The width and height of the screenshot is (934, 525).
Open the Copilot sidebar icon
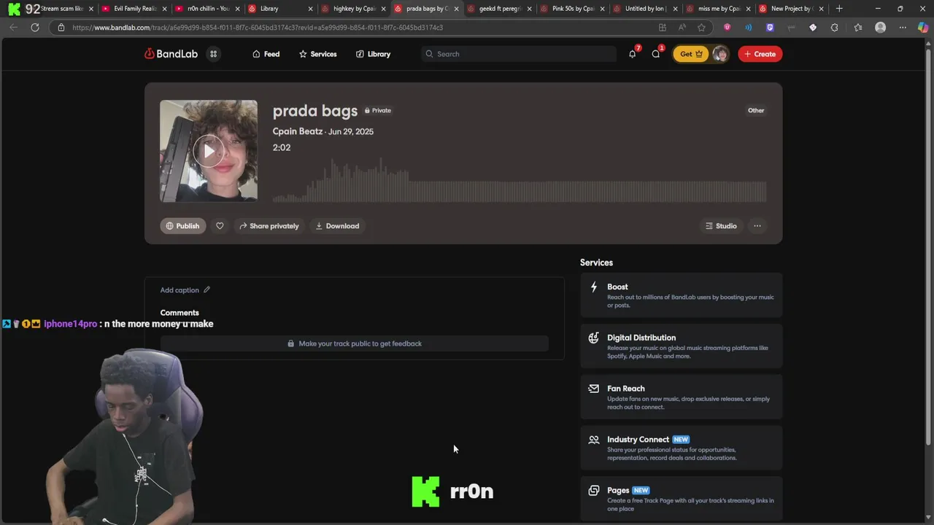tap(923, 27)
